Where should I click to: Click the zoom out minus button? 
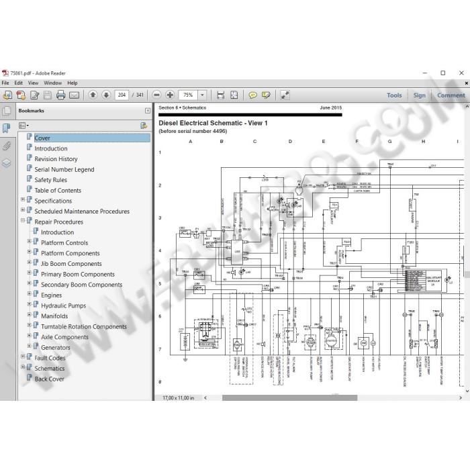tap(156, 95)
